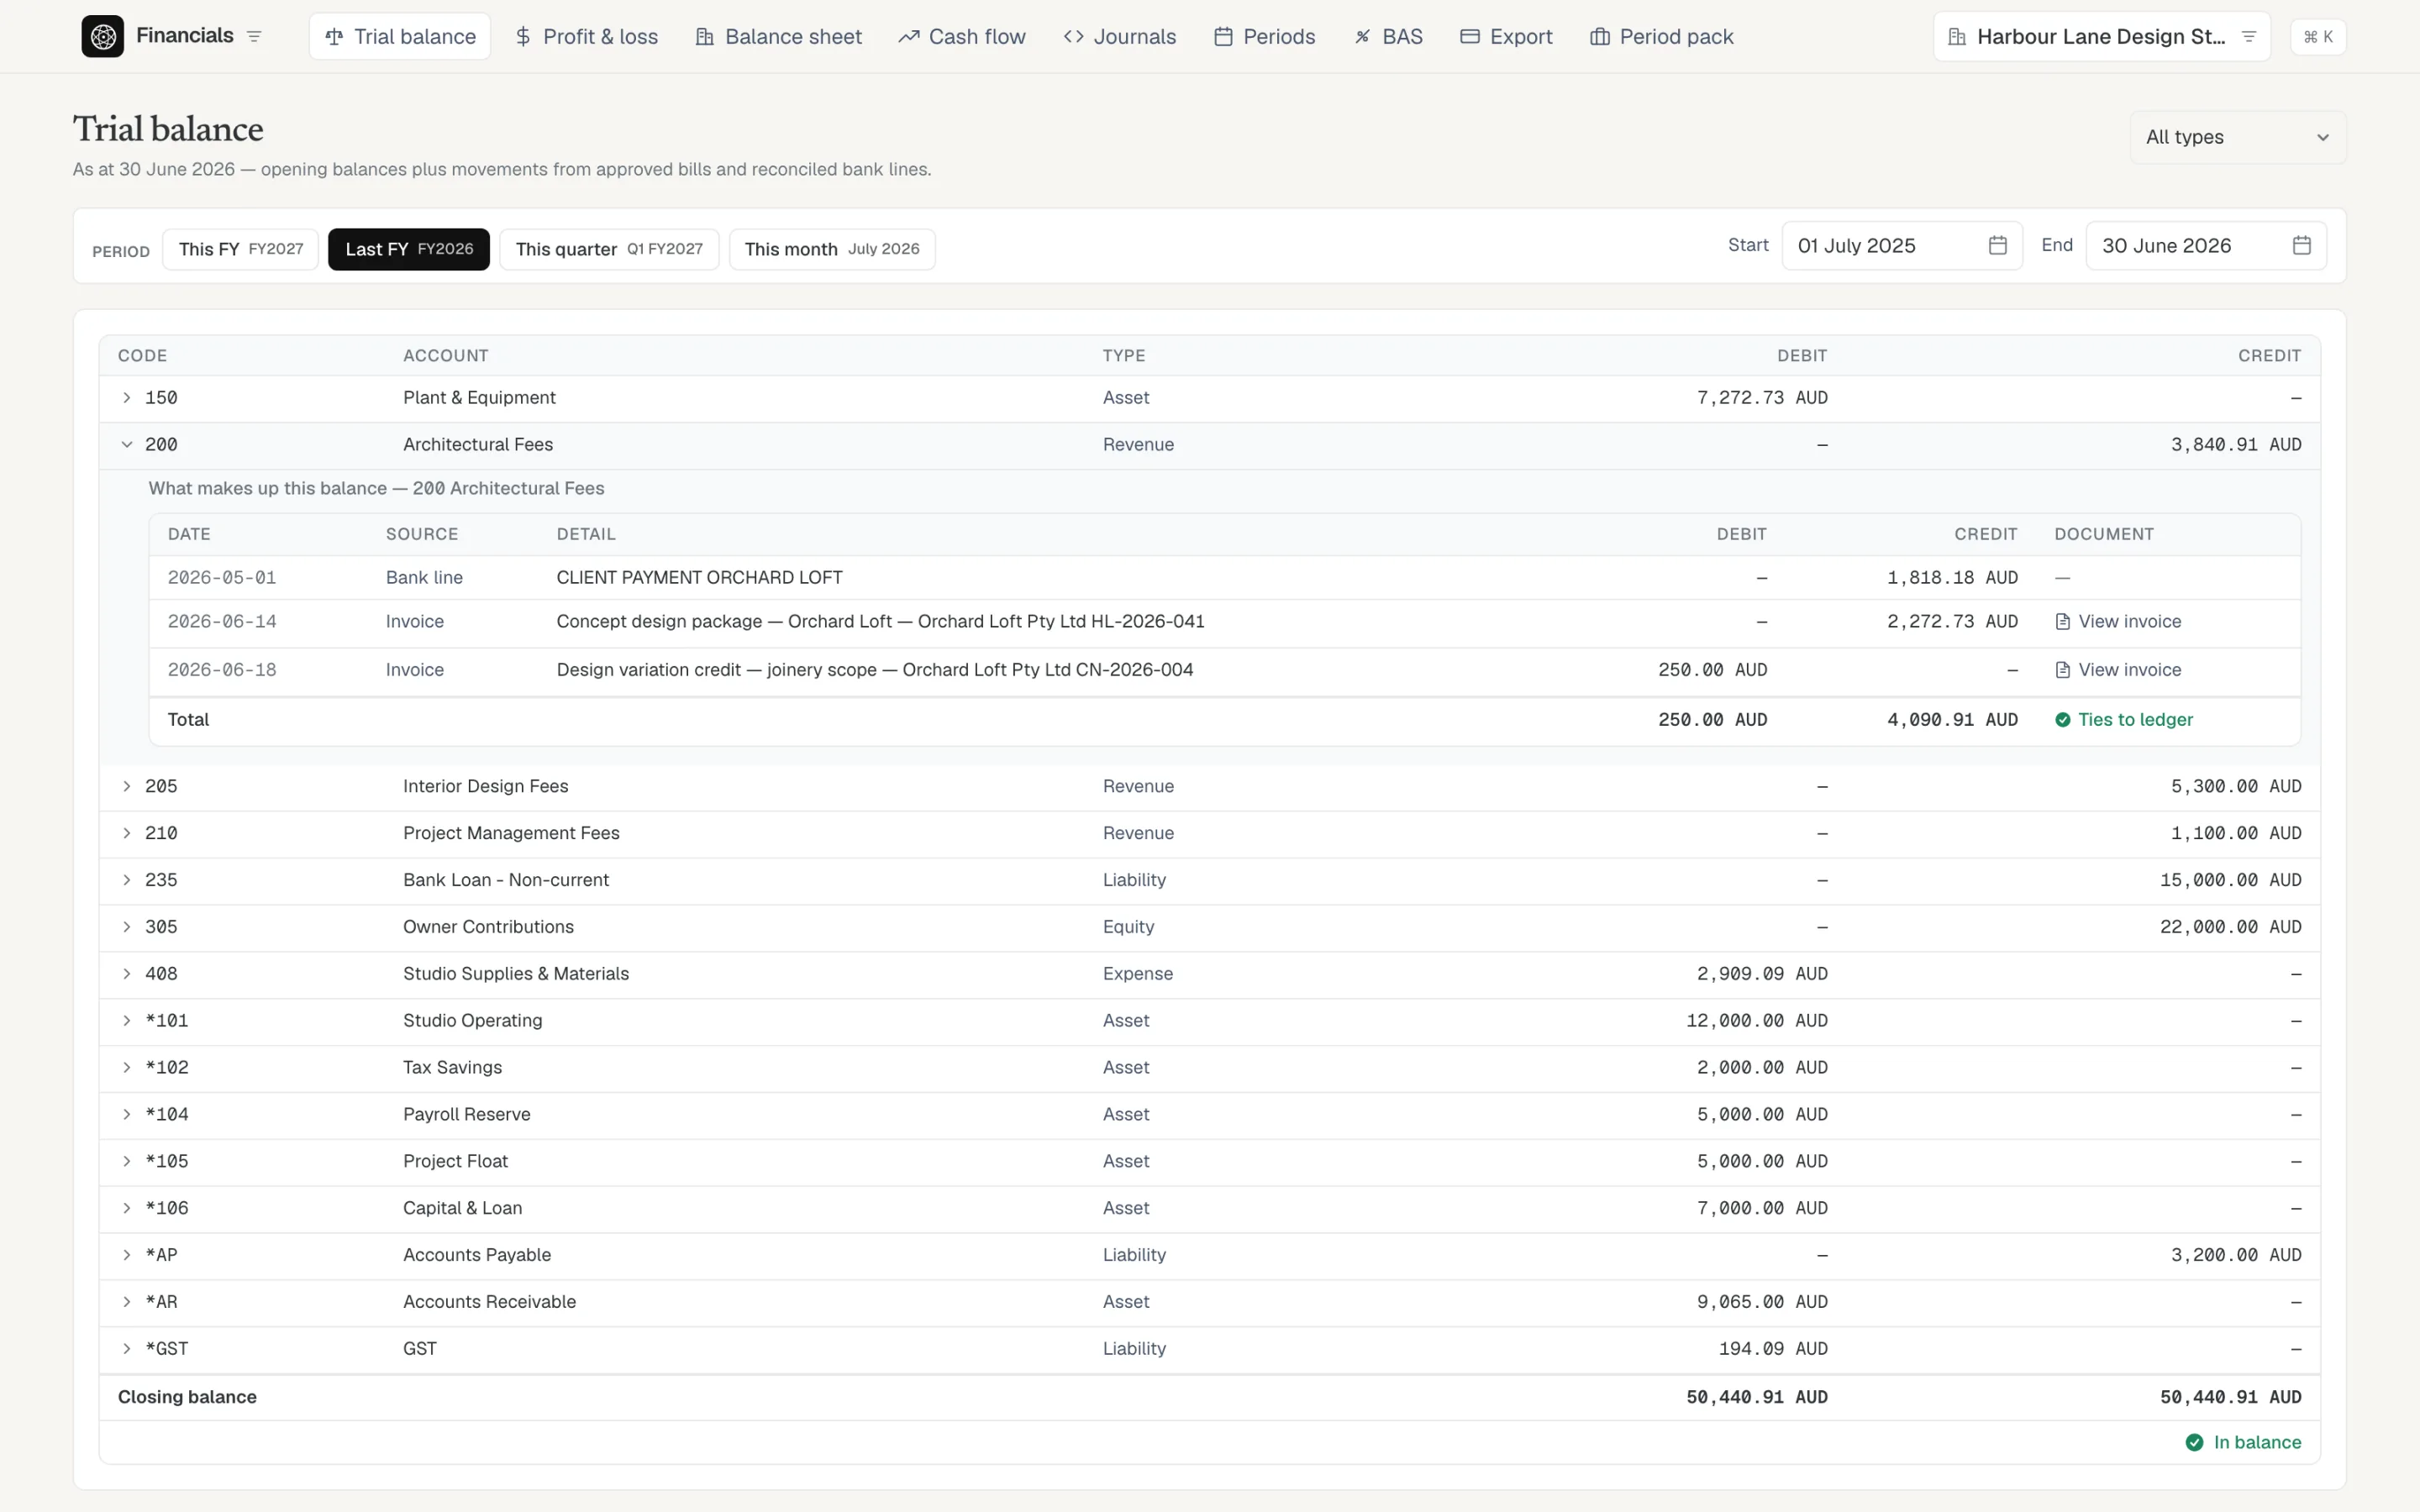
Task: Open the Periods tab
Action: pos(1265,37)
